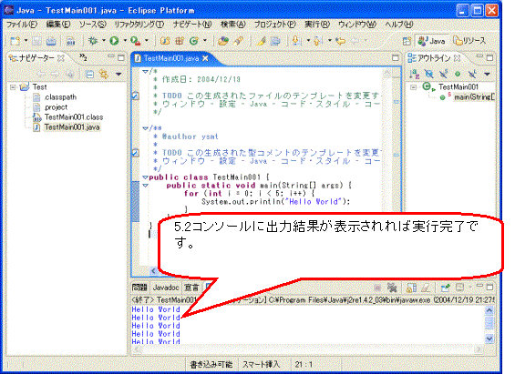Viewport: 515px width, 374px height.
Task: Click the Scroll Lock console icon
Action: click(411, 288)
